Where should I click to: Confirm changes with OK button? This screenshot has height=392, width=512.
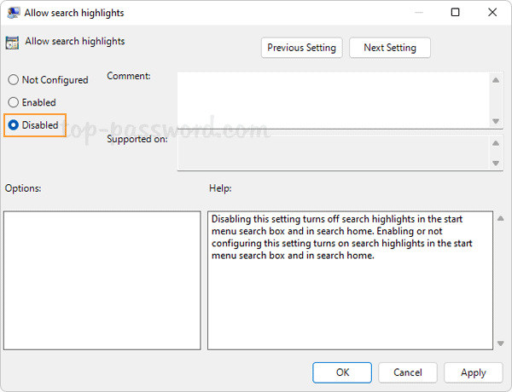[342, 372]
